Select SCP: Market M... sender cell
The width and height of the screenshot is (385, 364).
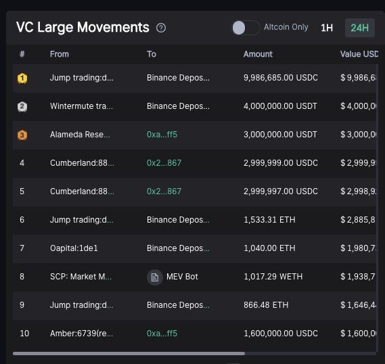[81, 277]
